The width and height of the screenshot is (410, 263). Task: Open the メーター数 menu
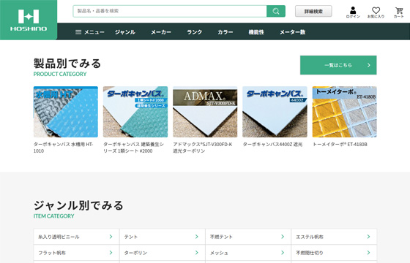(x=293, y=32)
